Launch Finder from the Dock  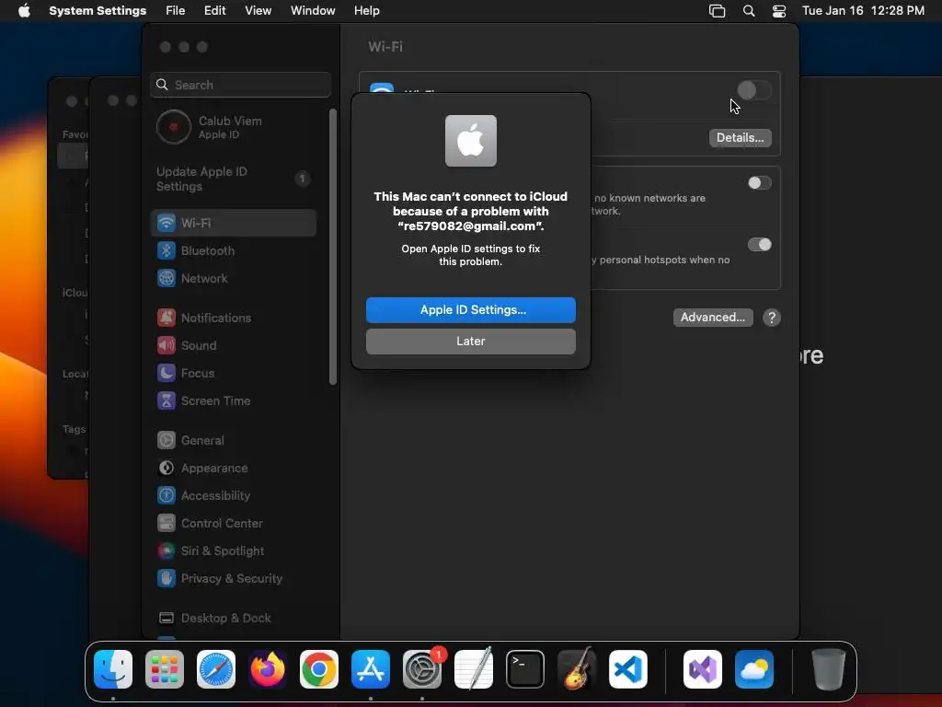point(113,669)
